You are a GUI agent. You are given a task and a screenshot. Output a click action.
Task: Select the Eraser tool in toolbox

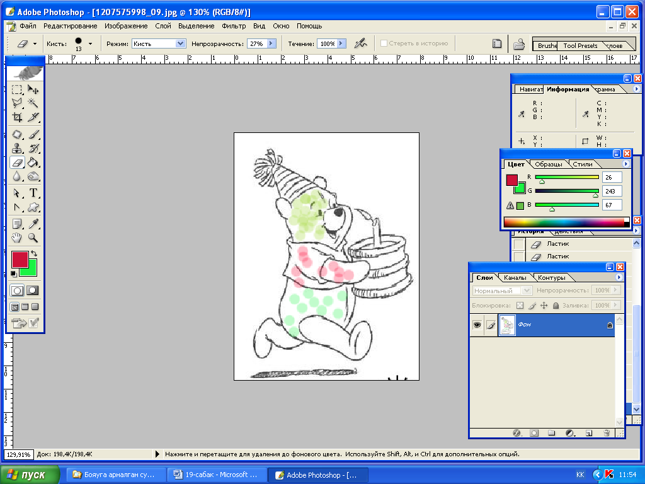[x=17, y=163]
